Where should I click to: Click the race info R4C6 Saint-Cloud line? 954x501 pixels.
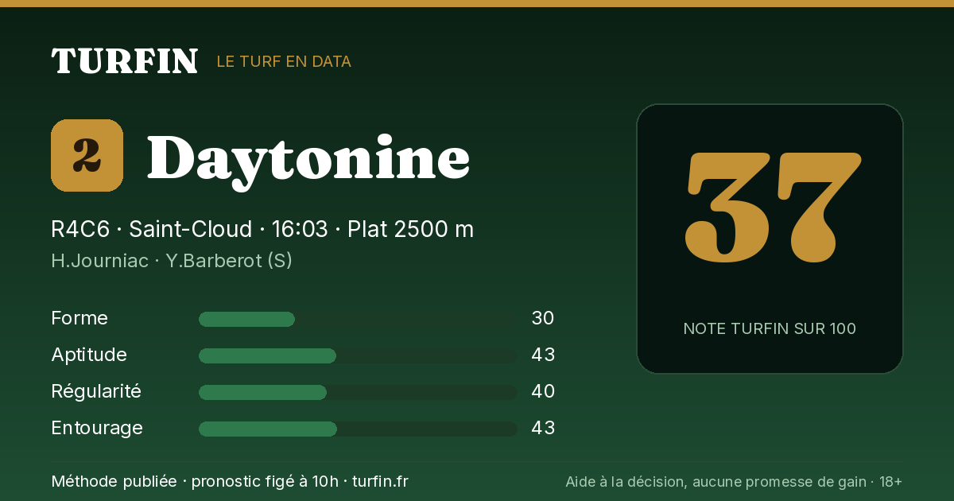pyautogui.click(x=262, y=229)
